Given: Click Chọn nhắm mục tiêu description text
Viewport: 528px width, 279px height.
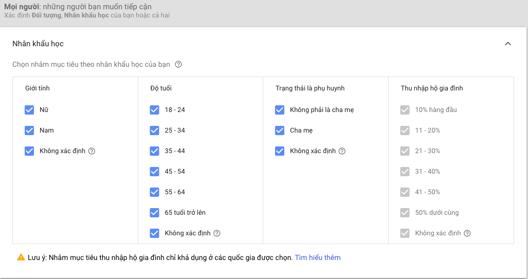Looking at the screenshot, I should coord(91,64).
